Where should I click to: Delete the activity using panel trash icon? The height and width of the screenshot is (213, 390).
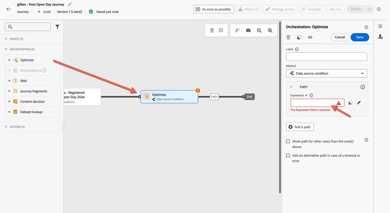288,37
